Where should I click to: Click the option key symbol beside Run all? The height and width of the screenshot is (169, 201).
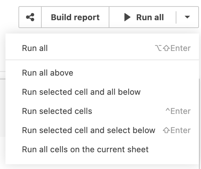(x=158, y=48)
